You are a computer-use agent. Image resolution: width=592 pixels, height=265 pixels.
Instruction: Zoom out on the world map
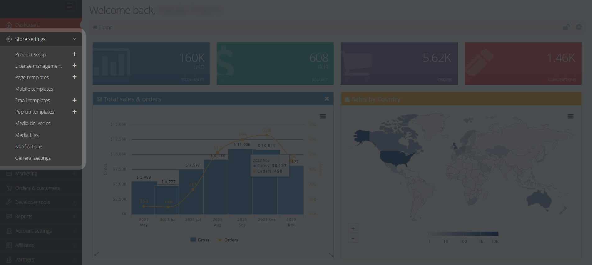coord(353,238)
